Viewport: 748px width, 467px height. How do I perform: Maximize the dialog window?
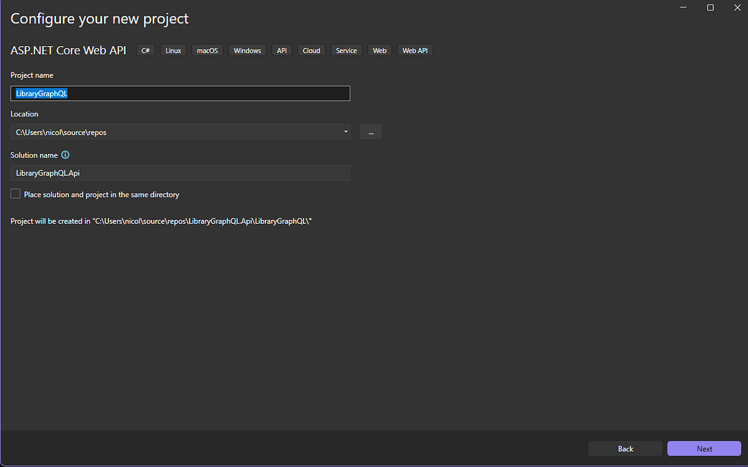(711, 7)
